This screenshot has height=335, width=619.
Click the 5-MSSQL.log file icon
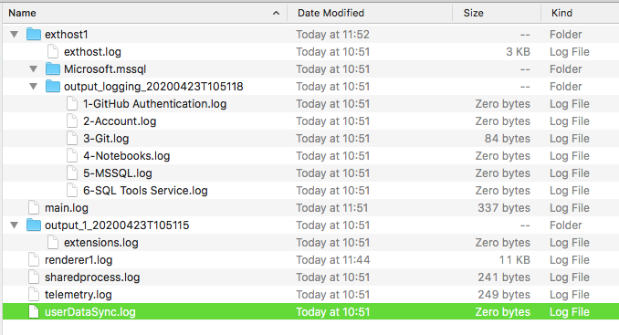(72, 173)
